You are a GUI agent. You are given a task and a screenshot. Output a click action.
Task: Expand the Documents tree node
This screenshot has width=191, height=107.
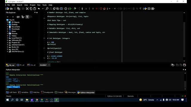pyautogui.click(x=7, y=27)
